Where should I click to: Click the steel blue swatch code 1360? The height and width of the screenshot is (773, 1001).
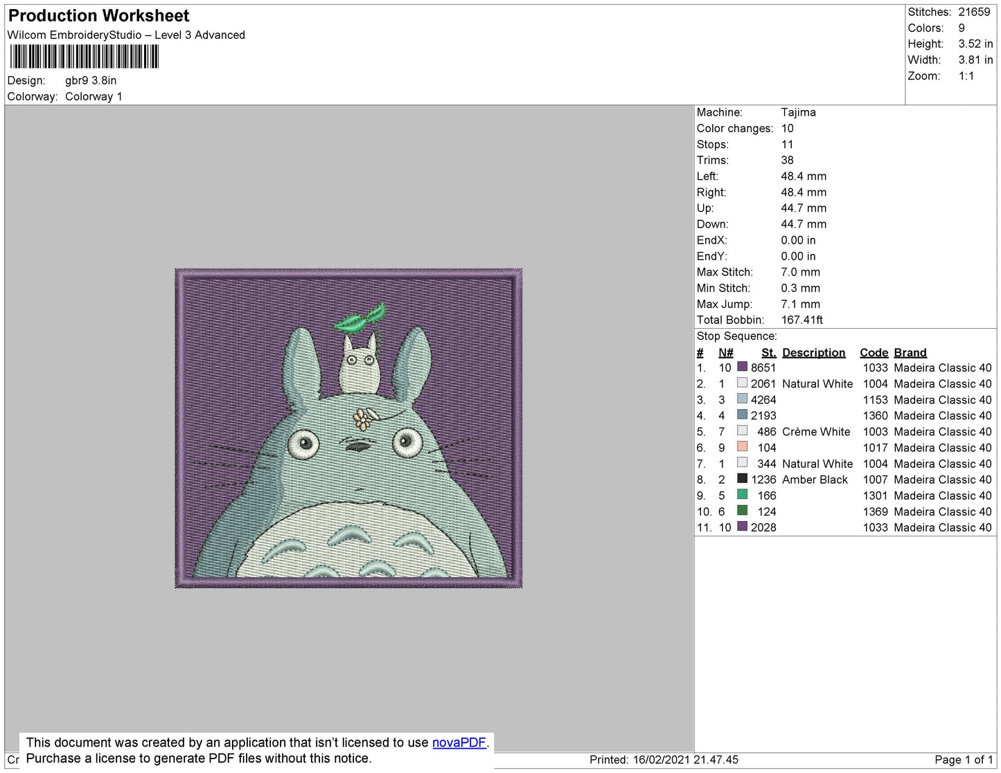pyautogui.click(x=742, y=415)
